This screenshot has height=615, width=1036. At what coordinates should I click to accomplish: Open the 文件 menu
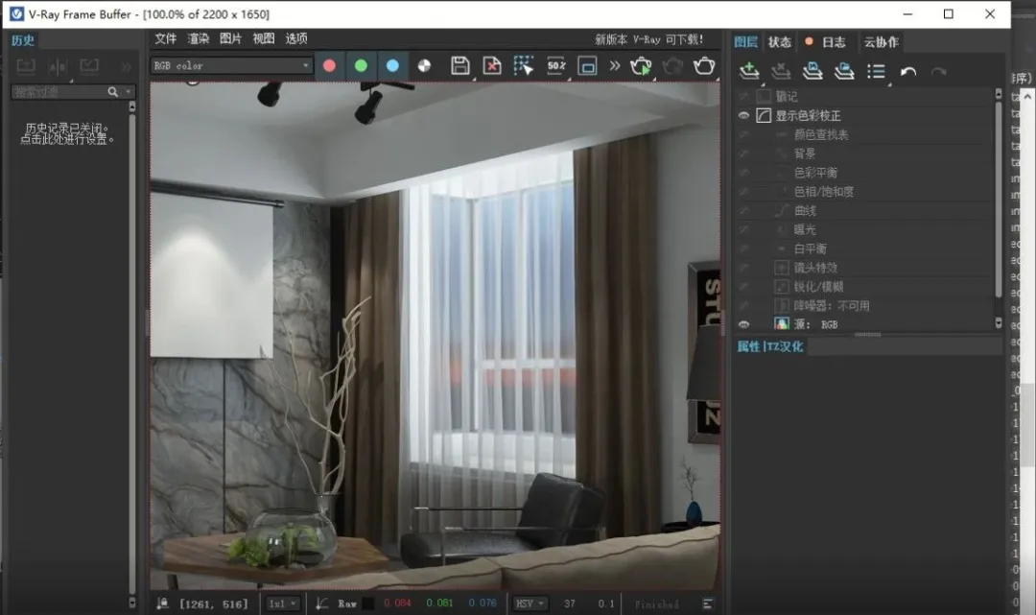pyautogui.click(x=166, y=38)
